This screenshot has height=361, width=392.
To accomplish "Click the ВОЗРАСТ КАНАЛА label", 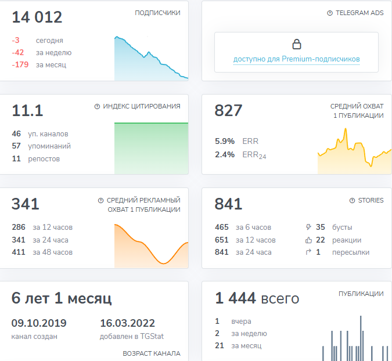I will (x=151, y=353).
